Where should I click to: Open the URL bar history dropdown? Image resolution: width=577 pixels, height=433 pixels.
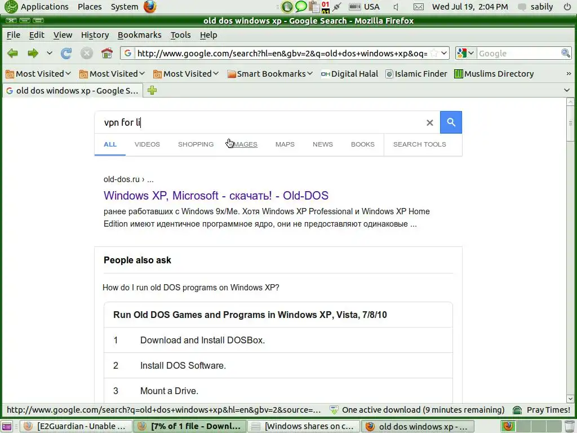coord(444,54)
